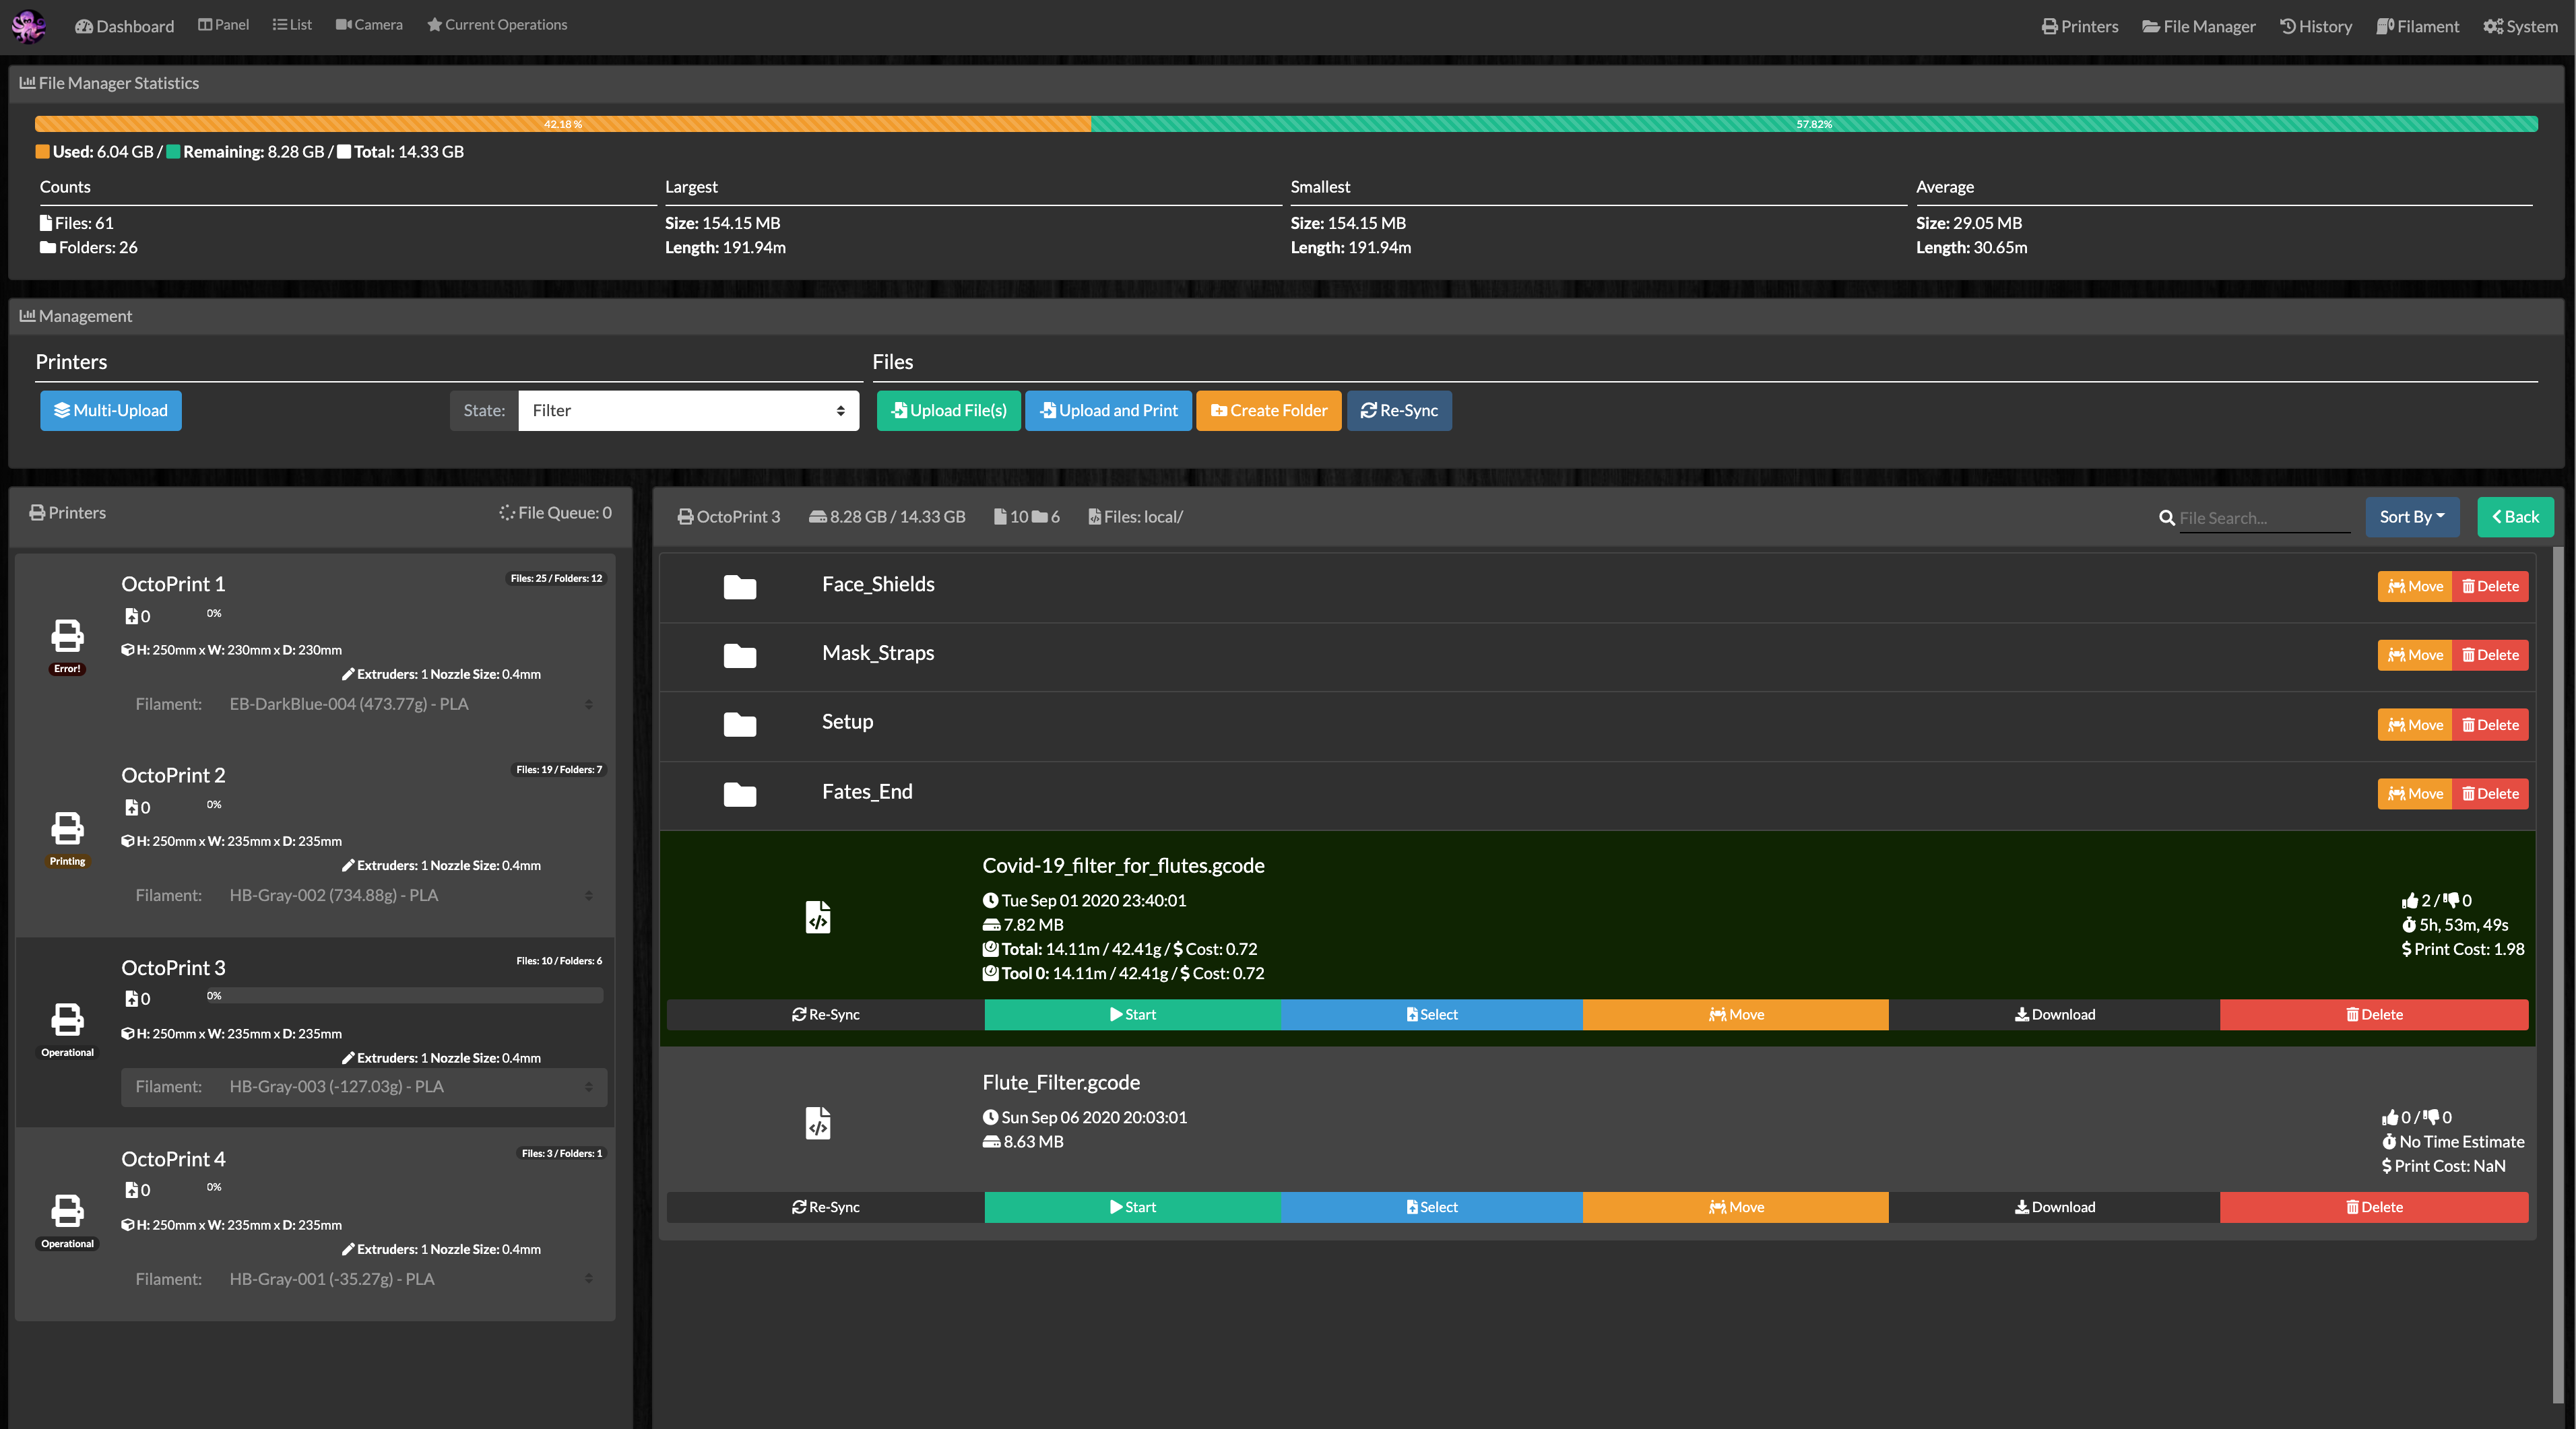
Task: Click the gcode file icon for Flute_Filter
Action: (x=817, y=1123)
